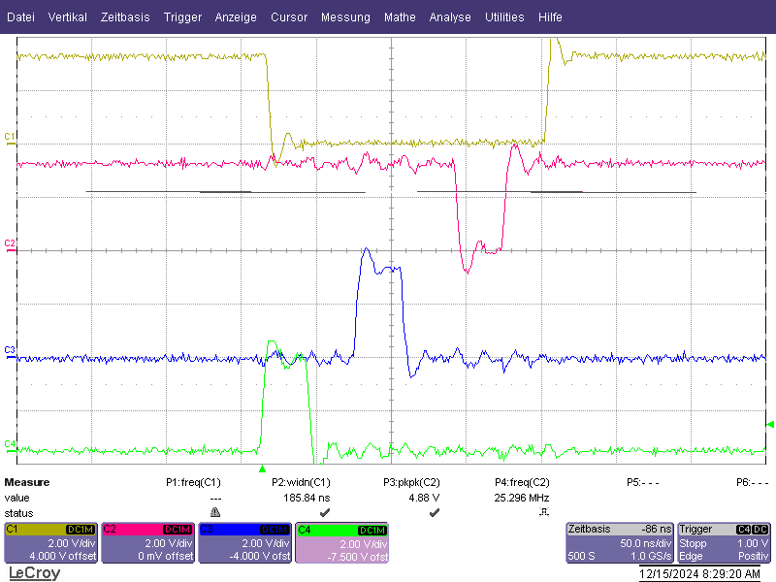Click the yellow C1 channel level marker
The height and width of the screenshot is (582, 776).
[10, 138]
